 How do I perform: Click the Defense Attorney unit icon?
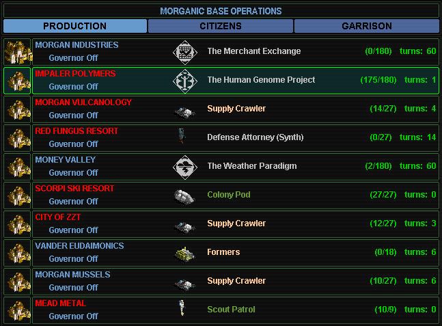point(182,137)
